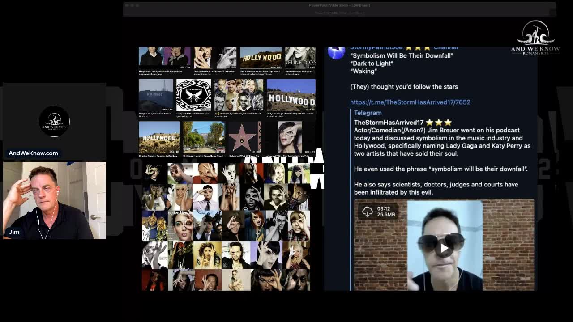
Task: Open the Hollywood symbol from Kodak thumbnail
Action: pyautogui.click(x=156, y=95)
